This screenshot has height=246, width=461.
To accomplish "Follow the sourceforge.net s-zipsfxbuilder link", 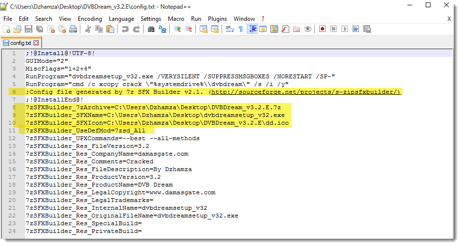I will coord(306,92).
